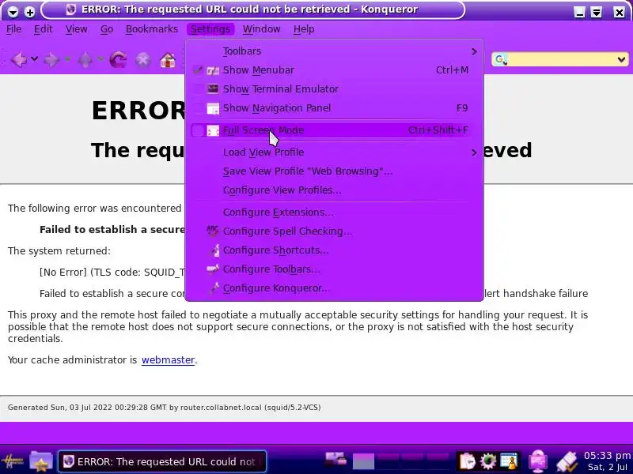Tick the Show Terminal Emulator checkbox
This screenshot has width=633, height=474.
pyautogui.click(x=198, y=89)
